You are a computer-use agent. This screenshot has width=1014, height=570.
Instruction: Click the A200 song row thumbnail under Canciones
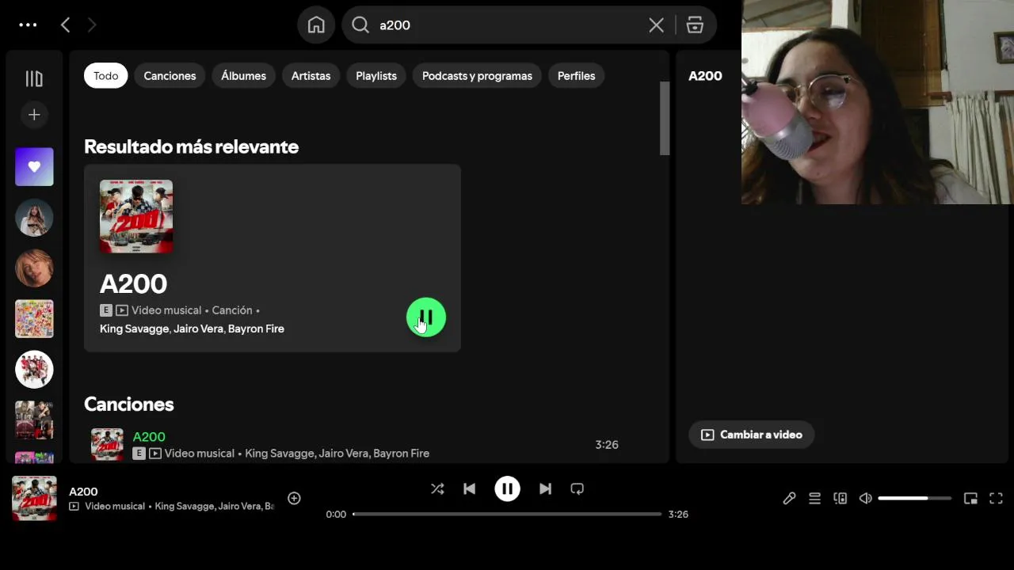(x=107, y=444)
